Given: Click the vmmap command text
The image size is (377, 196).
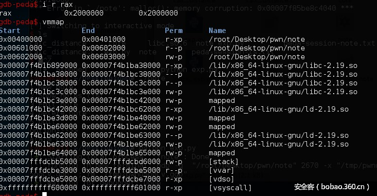Looking at the screenshot, I should click(56, 22).
